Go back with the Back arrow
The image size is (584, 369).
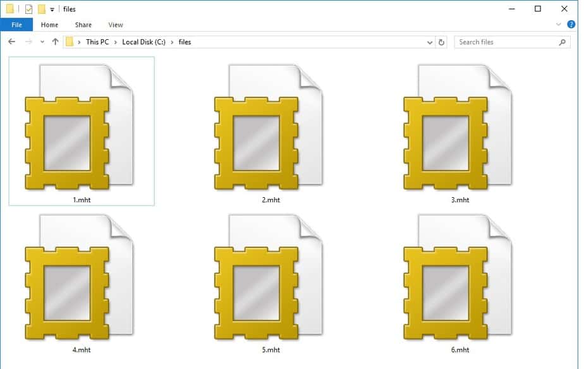11,42
